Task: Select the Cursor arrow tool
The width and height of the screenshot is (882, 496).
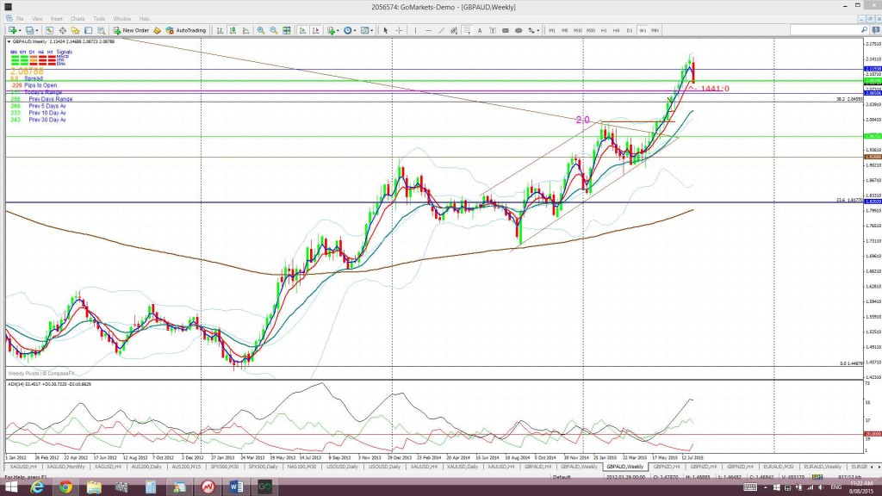Action: (x=386, y=30)
